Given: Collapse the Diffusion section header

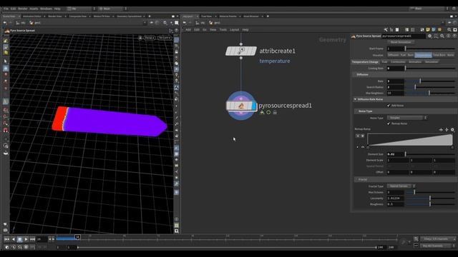Looking at the screenshot, I should click(x=404, y=74).
